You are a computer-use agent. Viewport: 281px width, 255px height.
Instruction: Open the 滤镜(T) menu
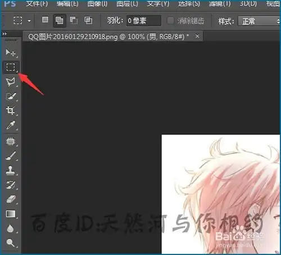pos(220,3)
